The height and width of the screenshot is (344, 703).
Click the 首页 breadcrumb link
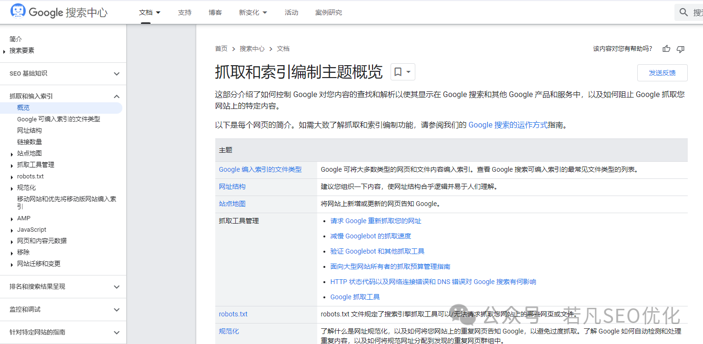coord(221,49)
